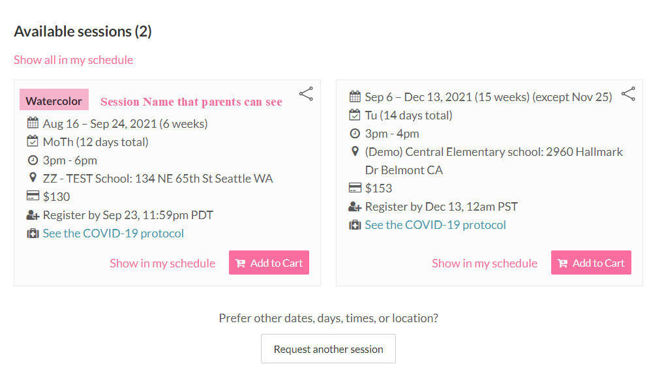The image size is (649, 375).
Task: Add the Watercolor session to cart
Action: [x=269, y=263]
